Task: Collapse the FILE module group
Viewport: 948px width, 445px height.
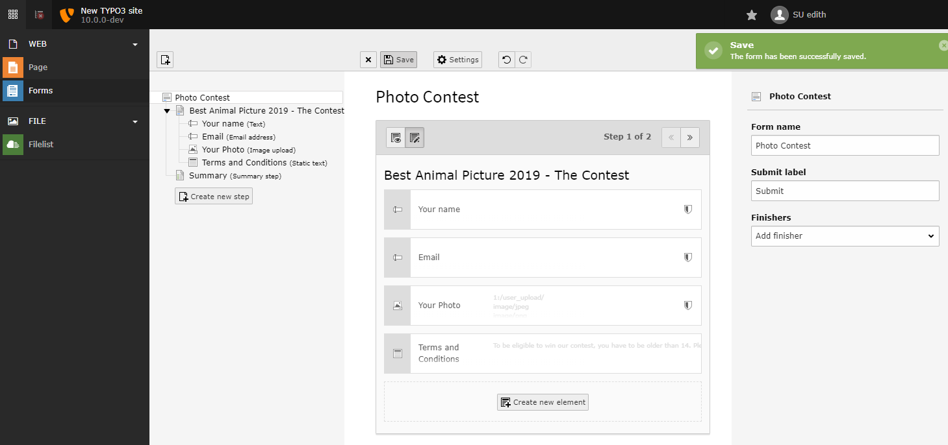Action: (x=135, y=122)
